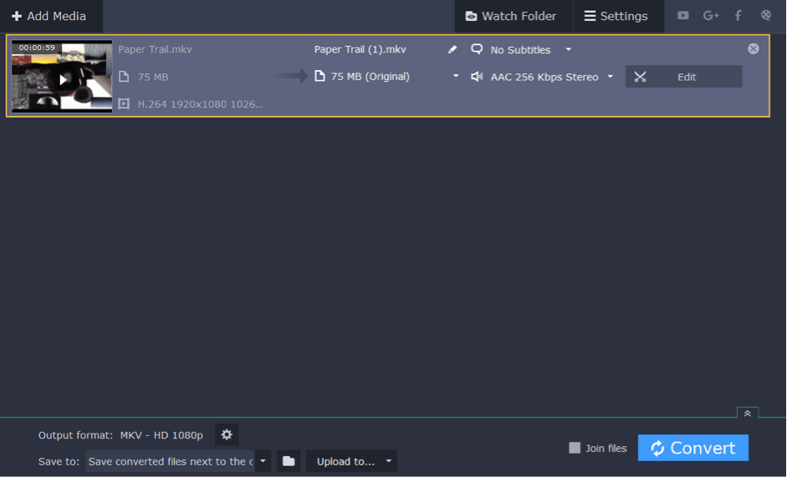
Task: Rename output file with pencil icon
Action: tap(452, 49)
